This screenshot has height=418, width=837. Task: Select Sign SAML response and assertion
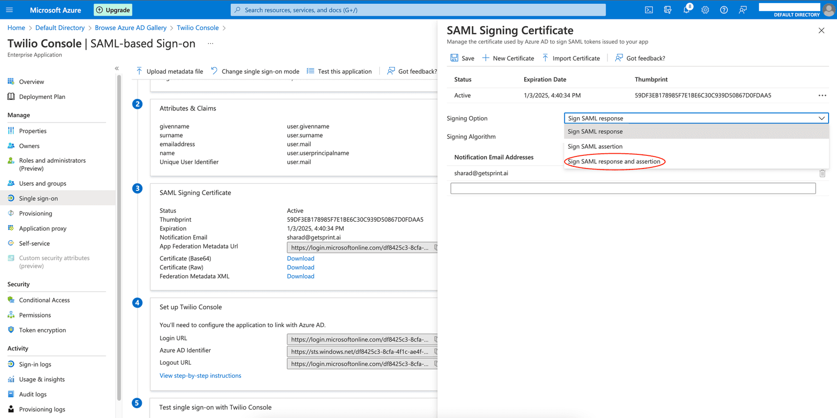pyautogui.click(x=614, y=162)
